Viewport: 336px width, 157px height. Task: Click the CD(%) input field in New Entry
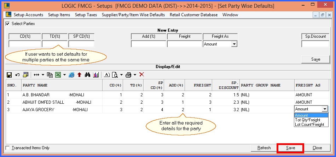click(x=25, y=44)
